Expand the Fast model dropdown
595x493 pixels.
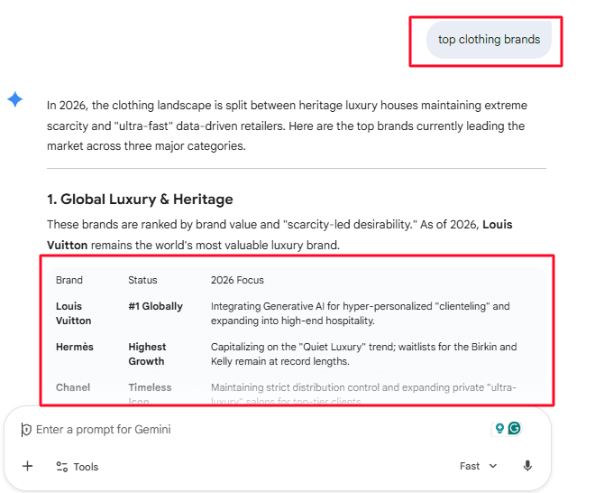[x=478, y=466]
